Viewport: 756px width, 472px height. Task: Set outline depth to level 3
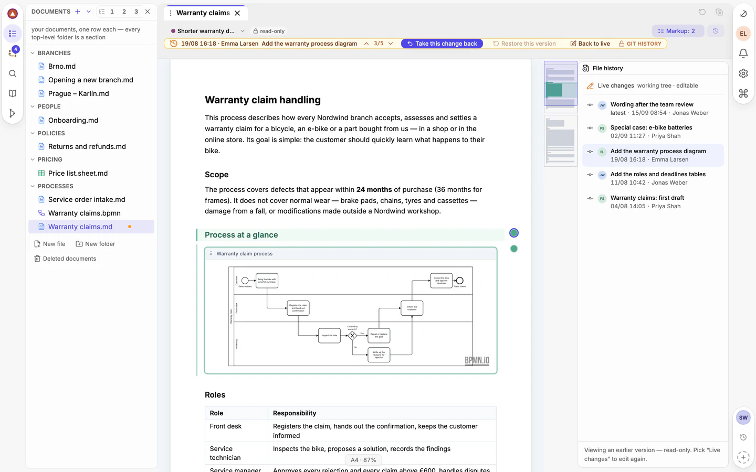(136, 12)
